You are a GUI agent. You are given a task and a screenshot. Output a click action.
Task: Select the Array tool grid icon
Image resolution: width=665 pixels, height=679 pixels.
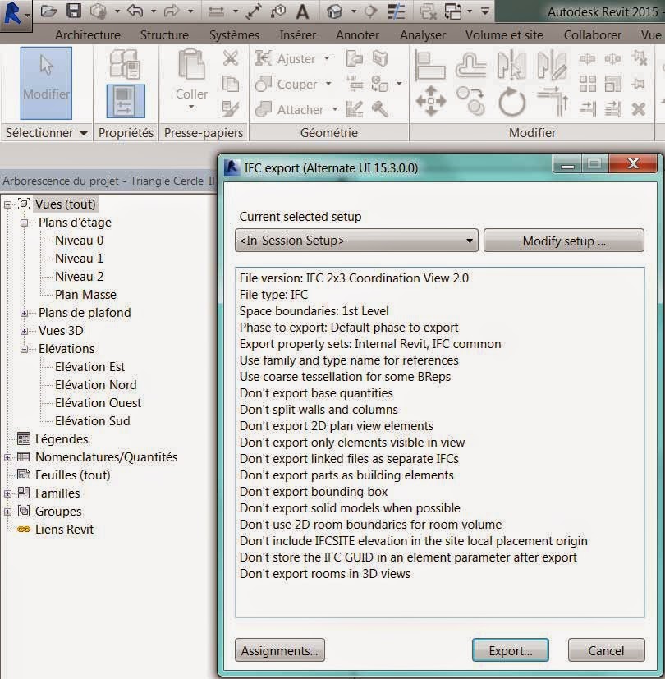tap(588, 84)
